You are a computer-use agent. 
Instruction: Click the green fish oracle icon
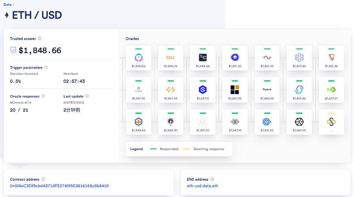331,89
